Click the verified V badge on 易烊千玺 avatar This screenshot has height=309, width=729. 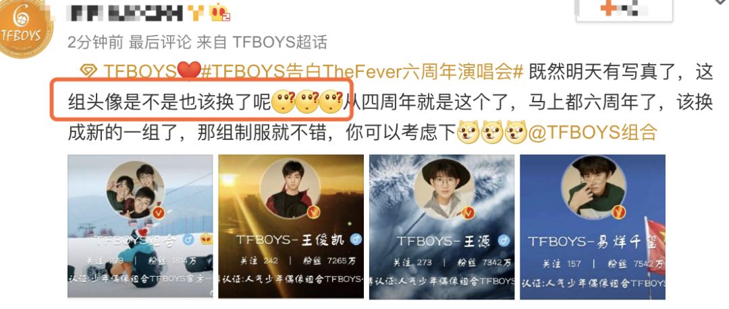[x=618, y=212]
